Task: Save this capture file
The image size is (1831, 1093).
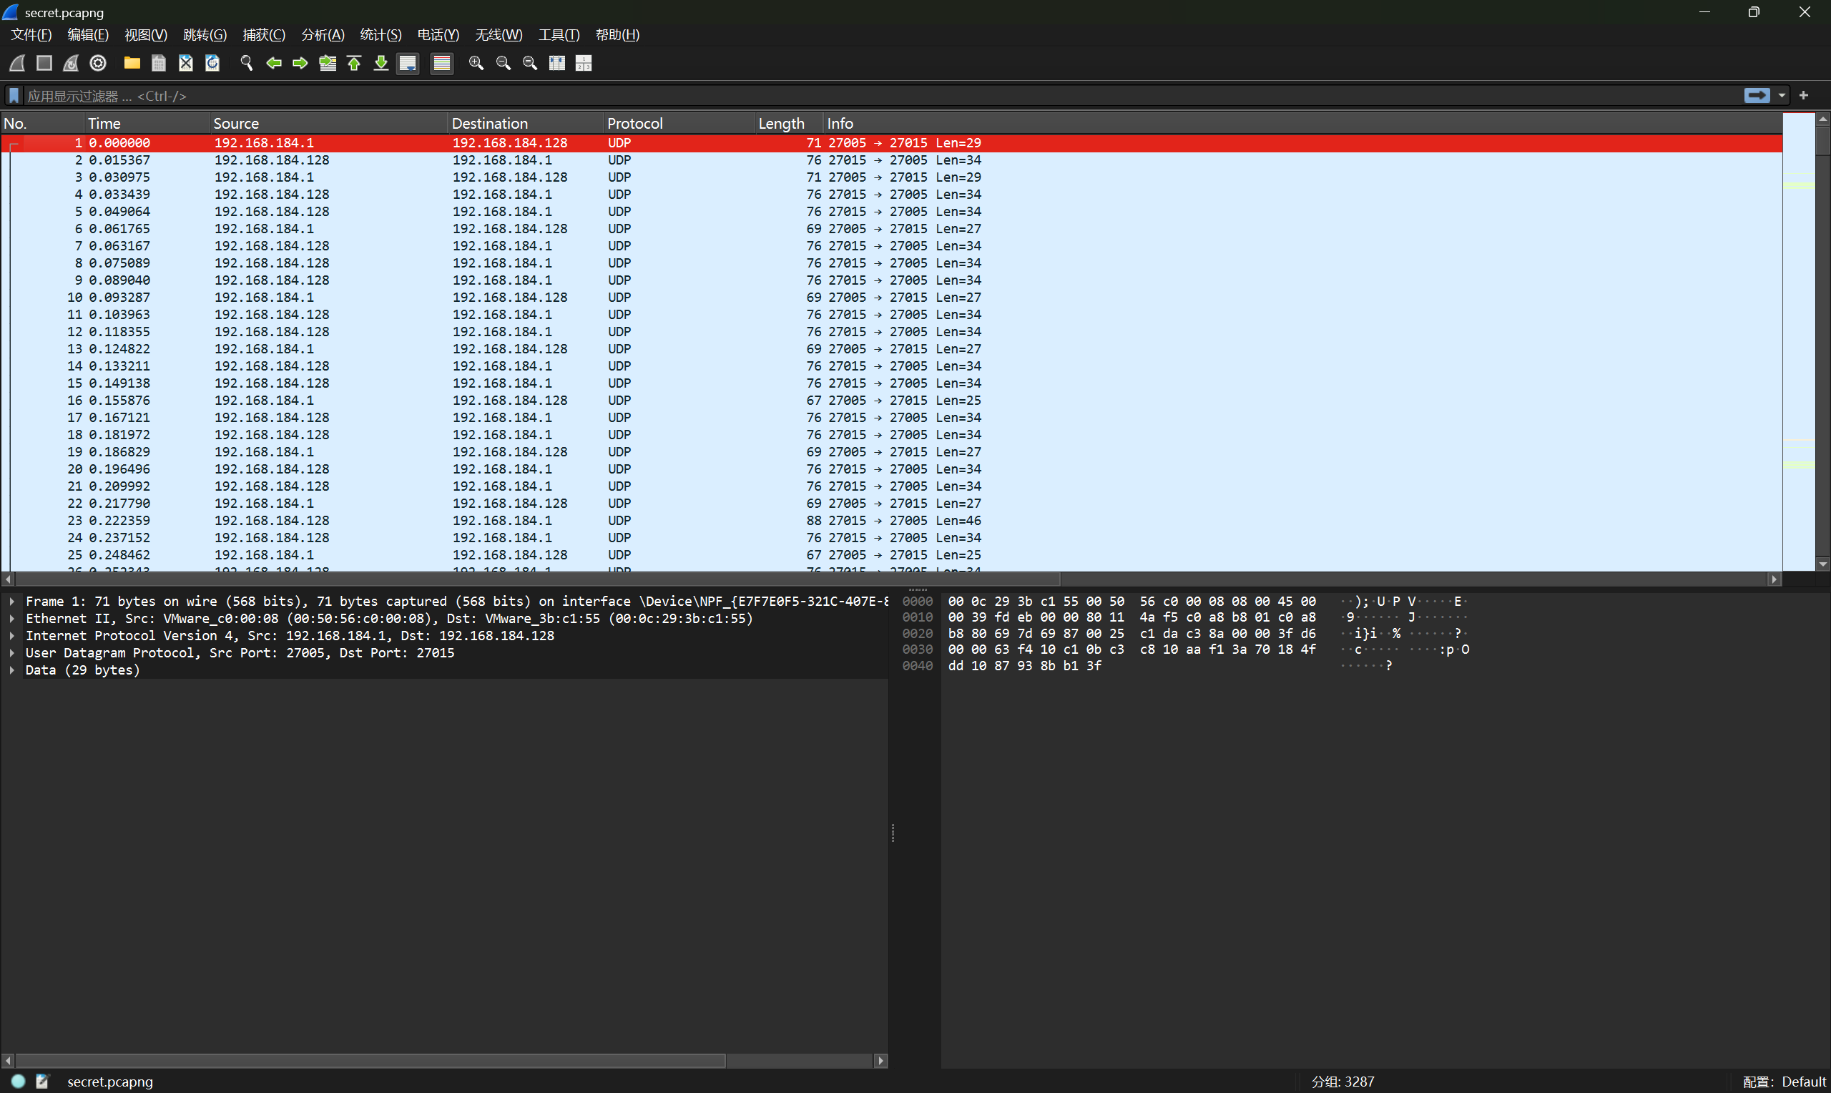Action: [159, 64]
